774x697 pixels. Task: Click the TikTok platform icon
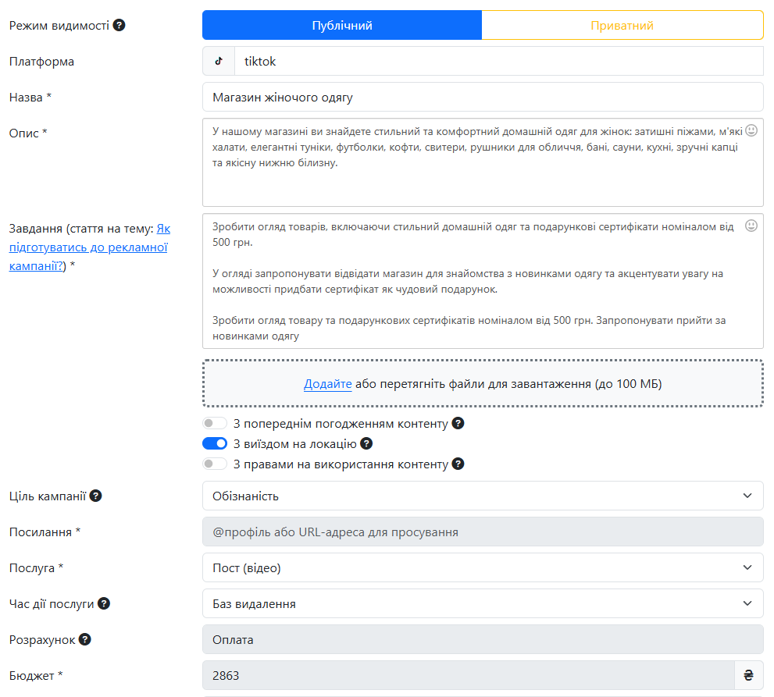click(219, 61)
